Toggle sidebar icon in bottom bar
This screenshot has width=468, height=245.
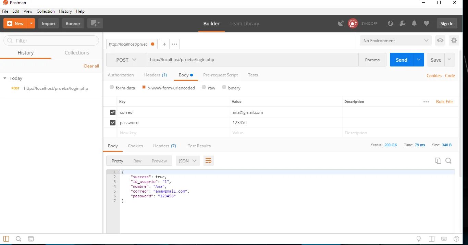click(6, 239)
